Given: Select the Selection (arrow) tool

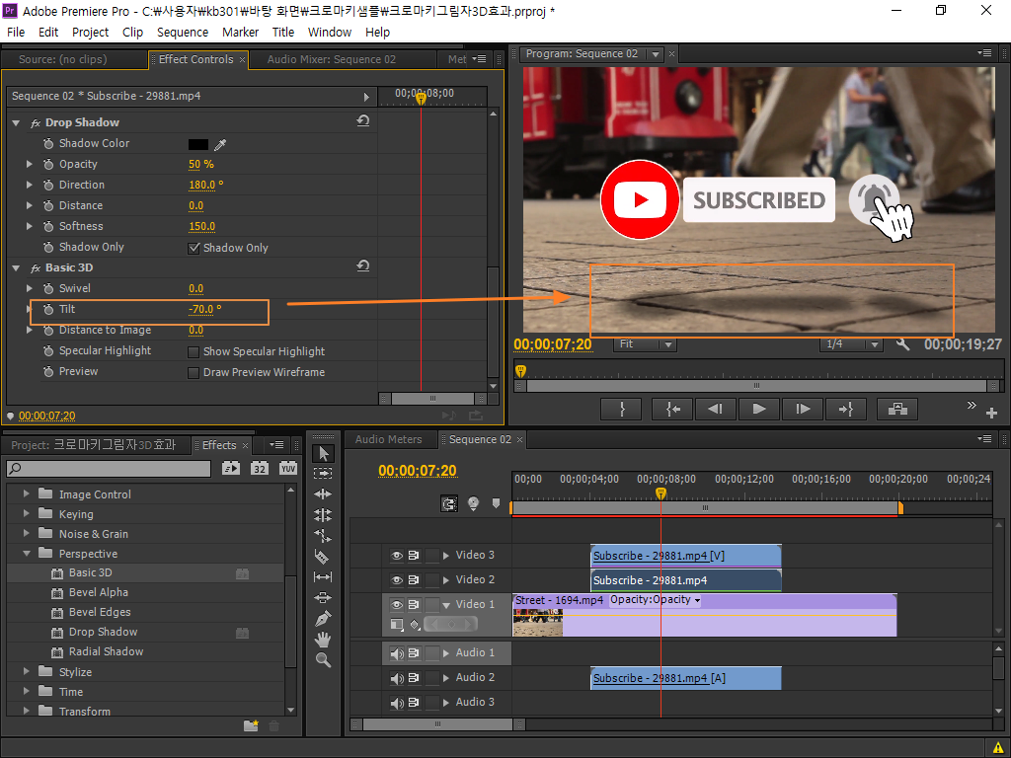Looking at the screenshot, I should (323, 454).
